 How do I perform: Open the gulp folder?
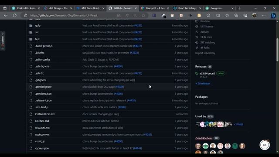[x=38, y=26]
